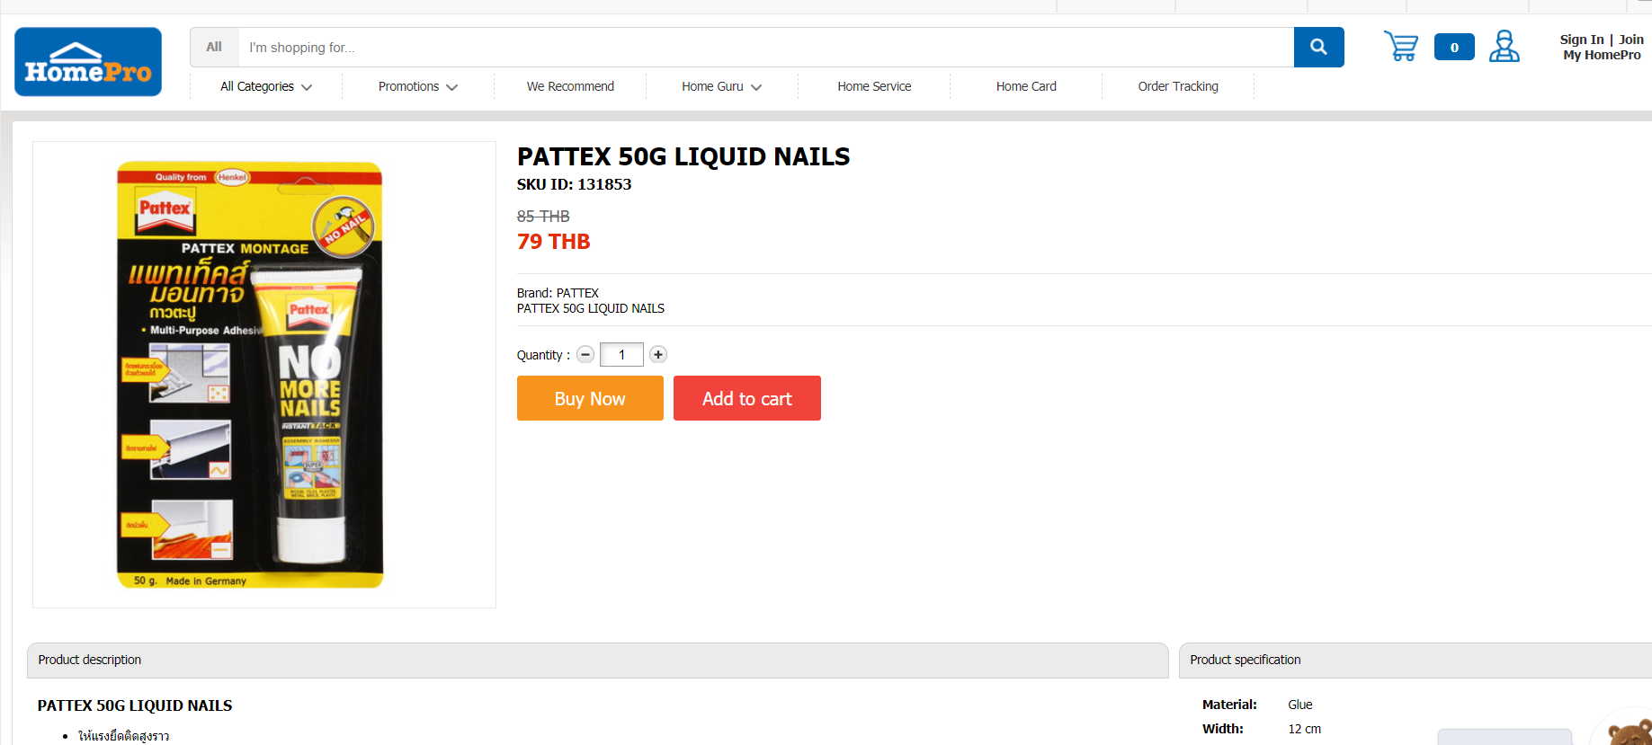Click the cart item count badge

(x=1454, y=47)
